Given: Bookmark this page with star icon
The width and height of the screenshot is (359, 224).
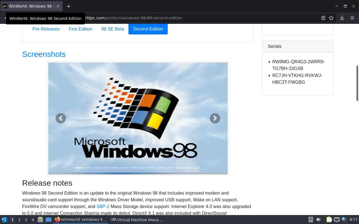Looking at the screenshot, I should [x=331, y=18].
